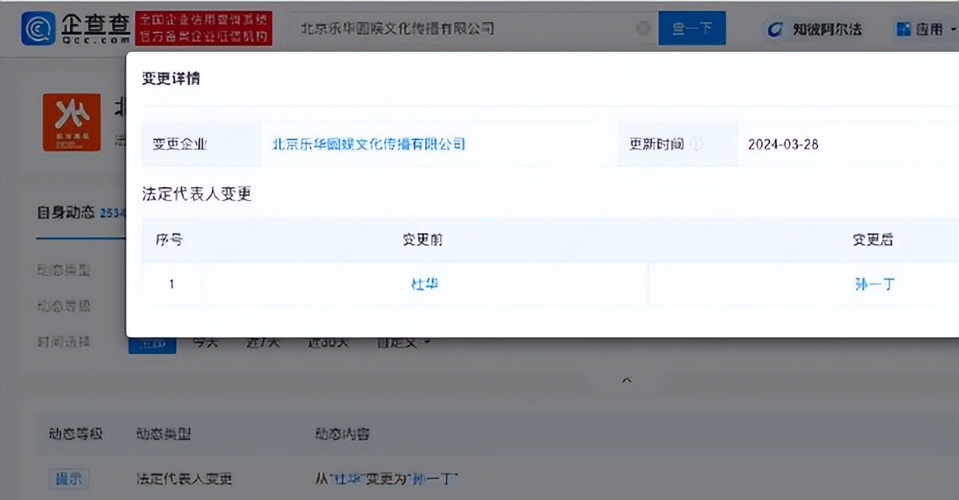Click the info icon beside 更新时间

point(696,145)
